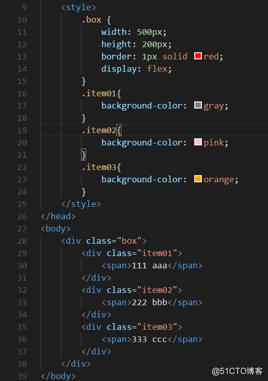Click the span text 222 bbb
The width and height of the screenshot is (268, 381).
tap(149, 303)
